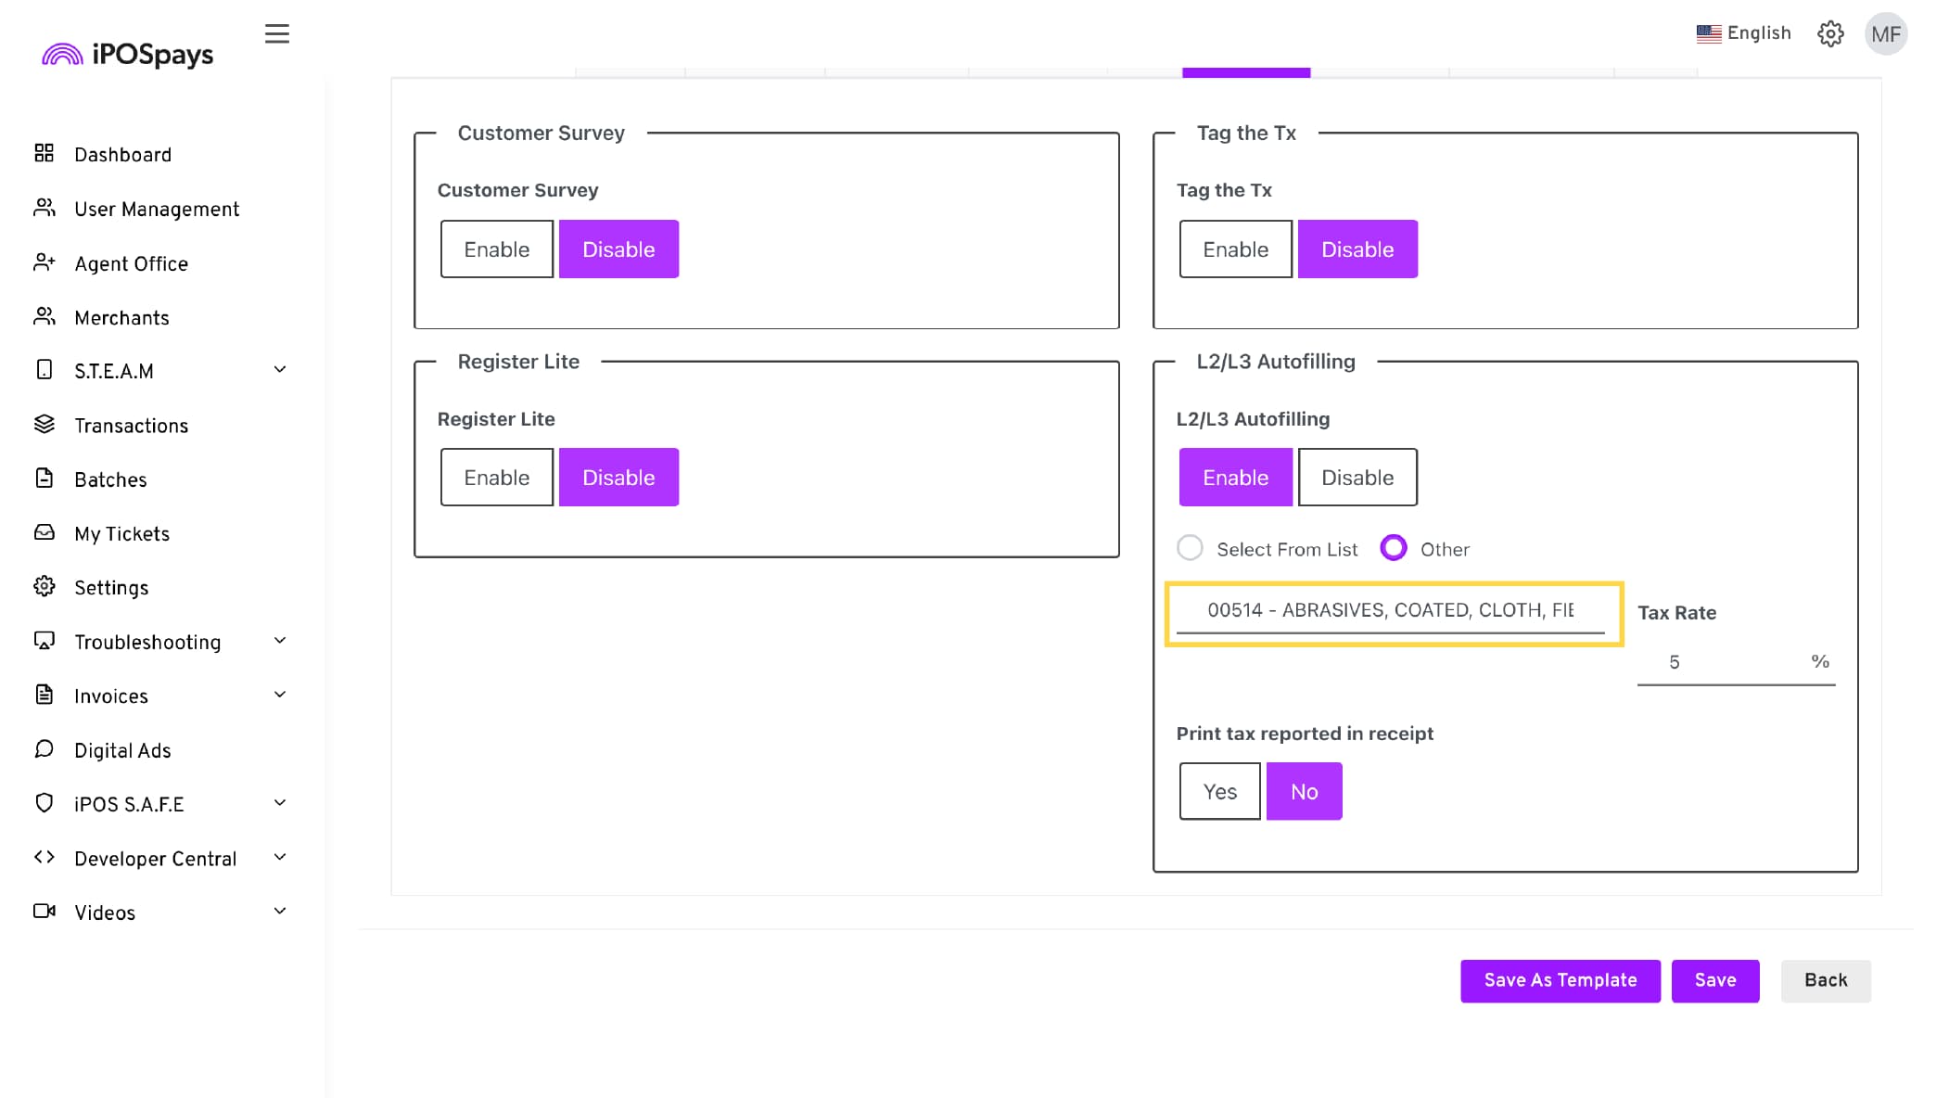Open Transactions page
The image size is (1949, 1098).
[131, 426]
